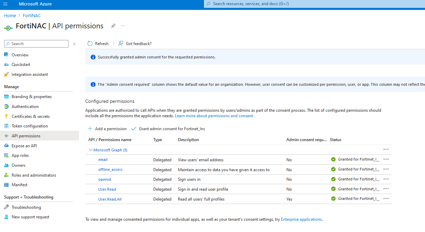Click inside the sidebar search field
This screenshot has height=232, width=425.
[36, 44]
